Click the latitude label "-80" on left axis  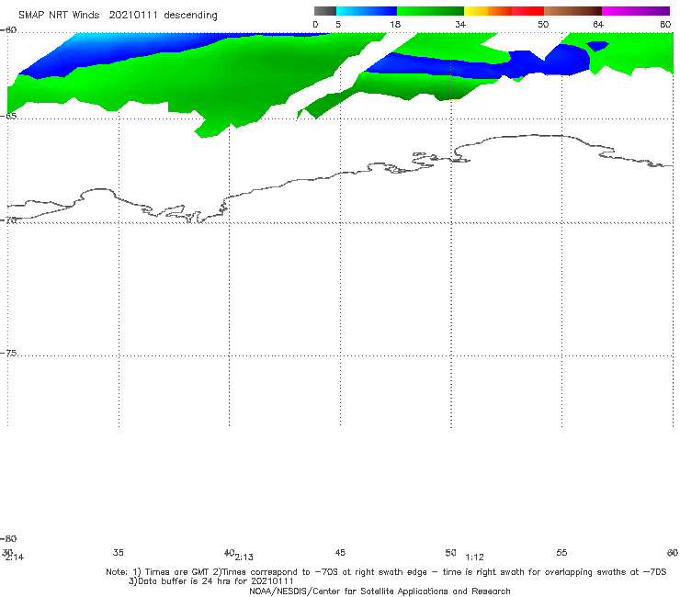click(8, 538)
